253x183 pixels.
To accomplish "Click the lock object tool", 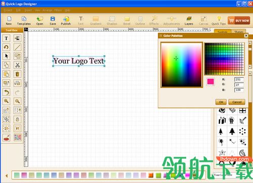I will click(17, 119).
